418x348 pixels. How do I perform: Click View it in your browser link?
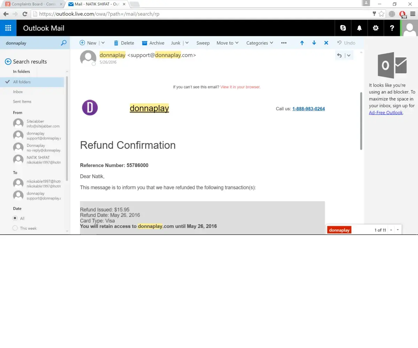coord(240,87)
